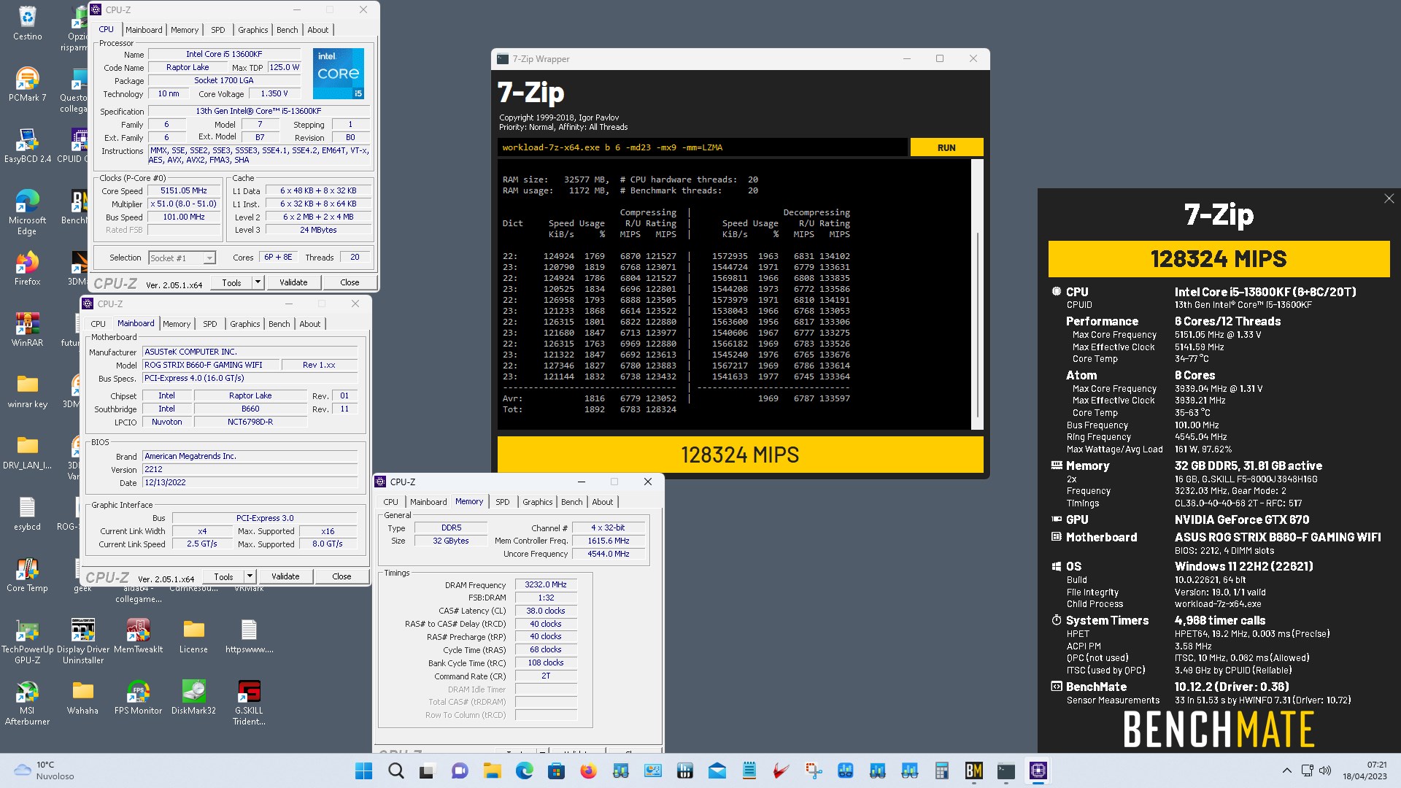Open the Notepad taskbar icon

(x=749, y=770)
